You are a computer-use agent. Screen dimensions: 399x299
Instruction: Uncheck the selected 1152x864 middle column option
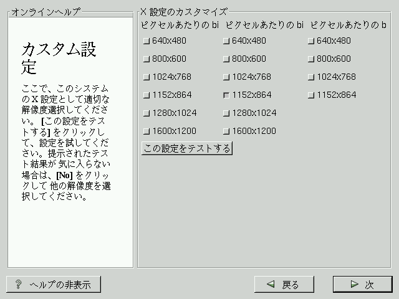pyautogui.click(x=226, y=95)
